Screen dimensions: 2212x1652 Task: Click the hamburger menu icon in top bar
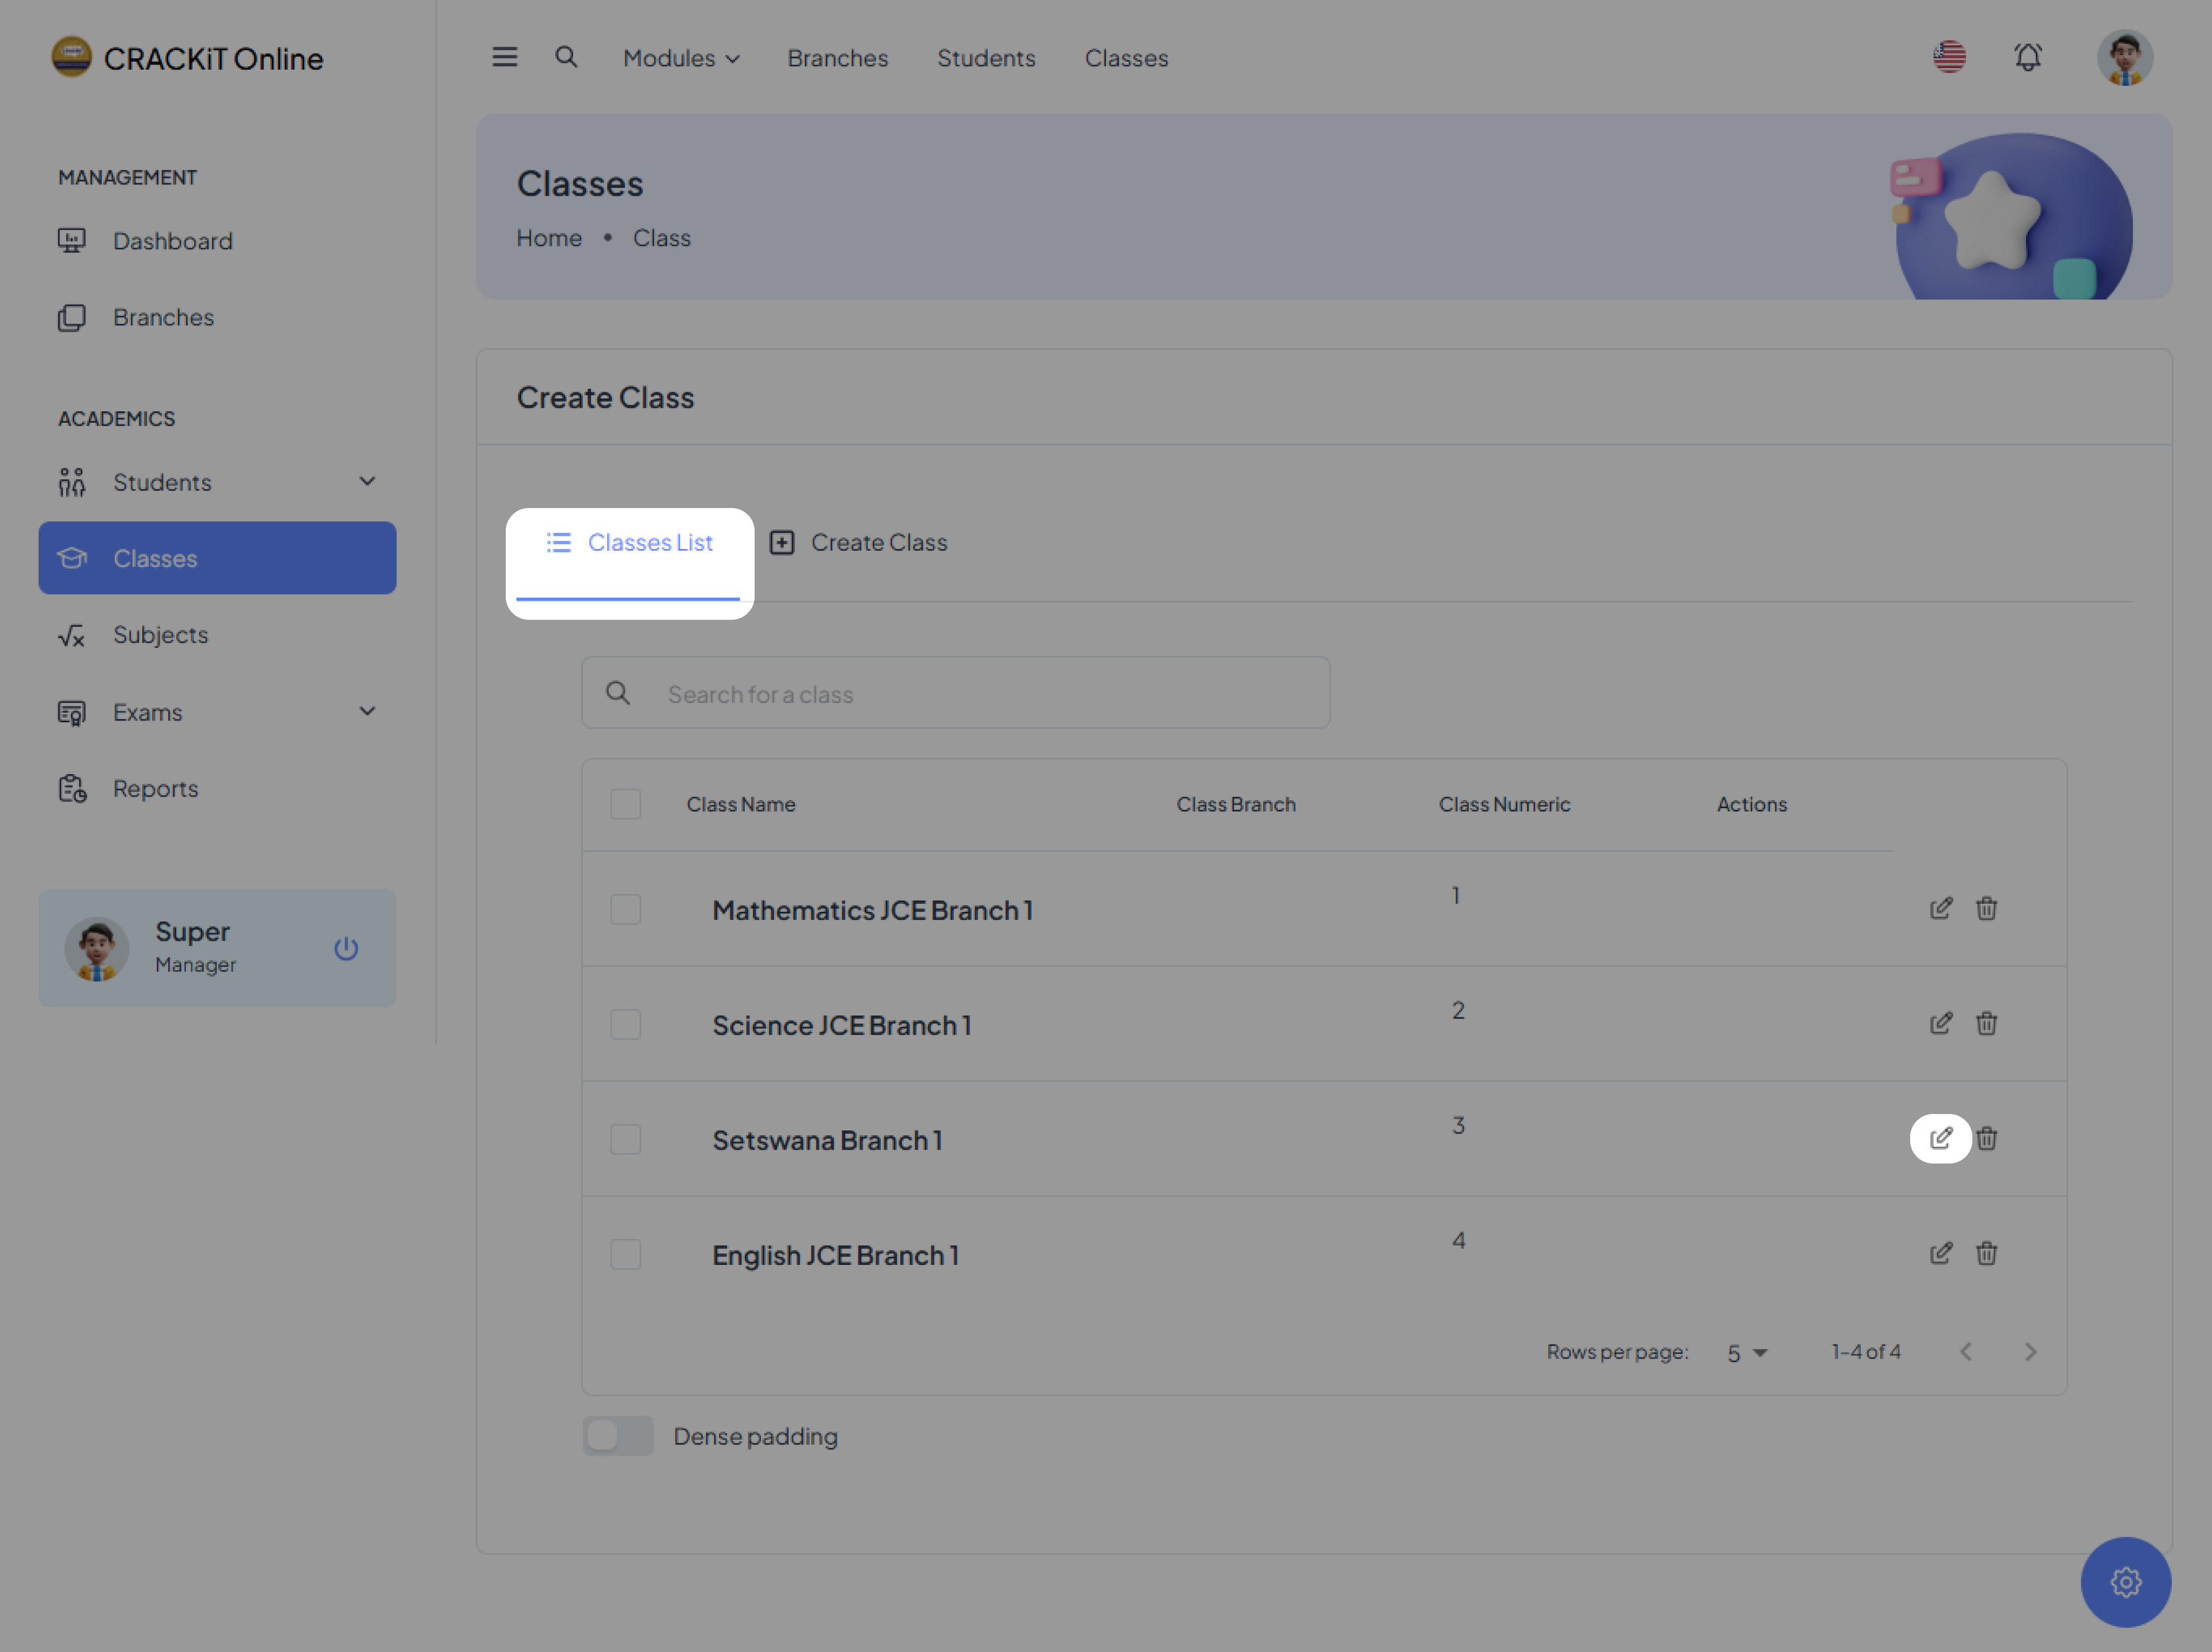[x=505, y=57]
